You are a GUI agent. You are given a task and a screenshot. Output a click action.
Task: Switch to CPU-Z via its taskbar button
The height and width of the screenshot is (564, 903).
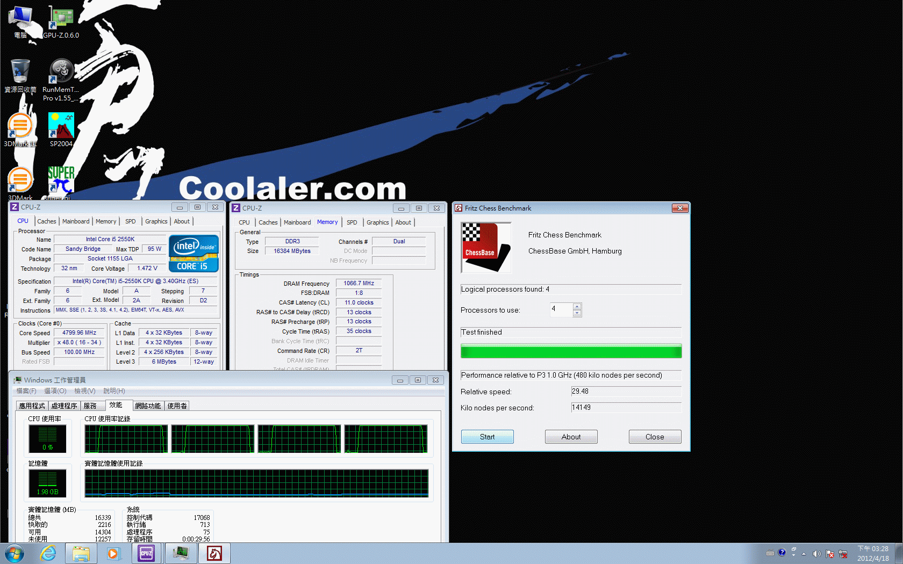pos(146,553)
